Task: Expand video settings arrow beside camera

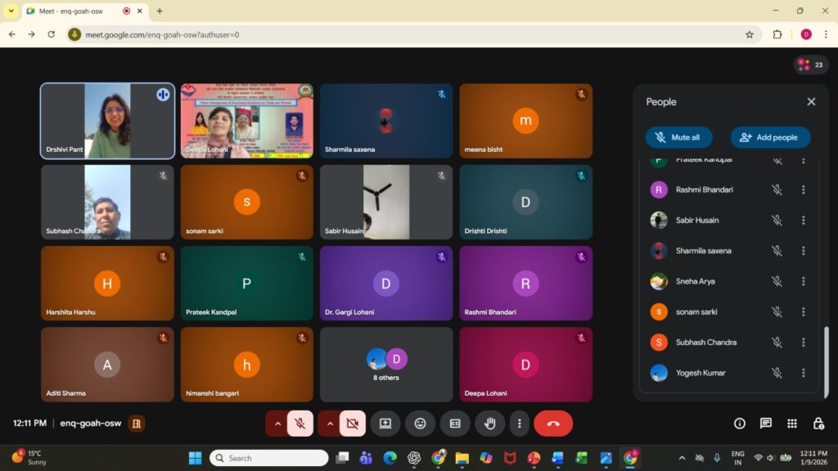Action: 330,424
